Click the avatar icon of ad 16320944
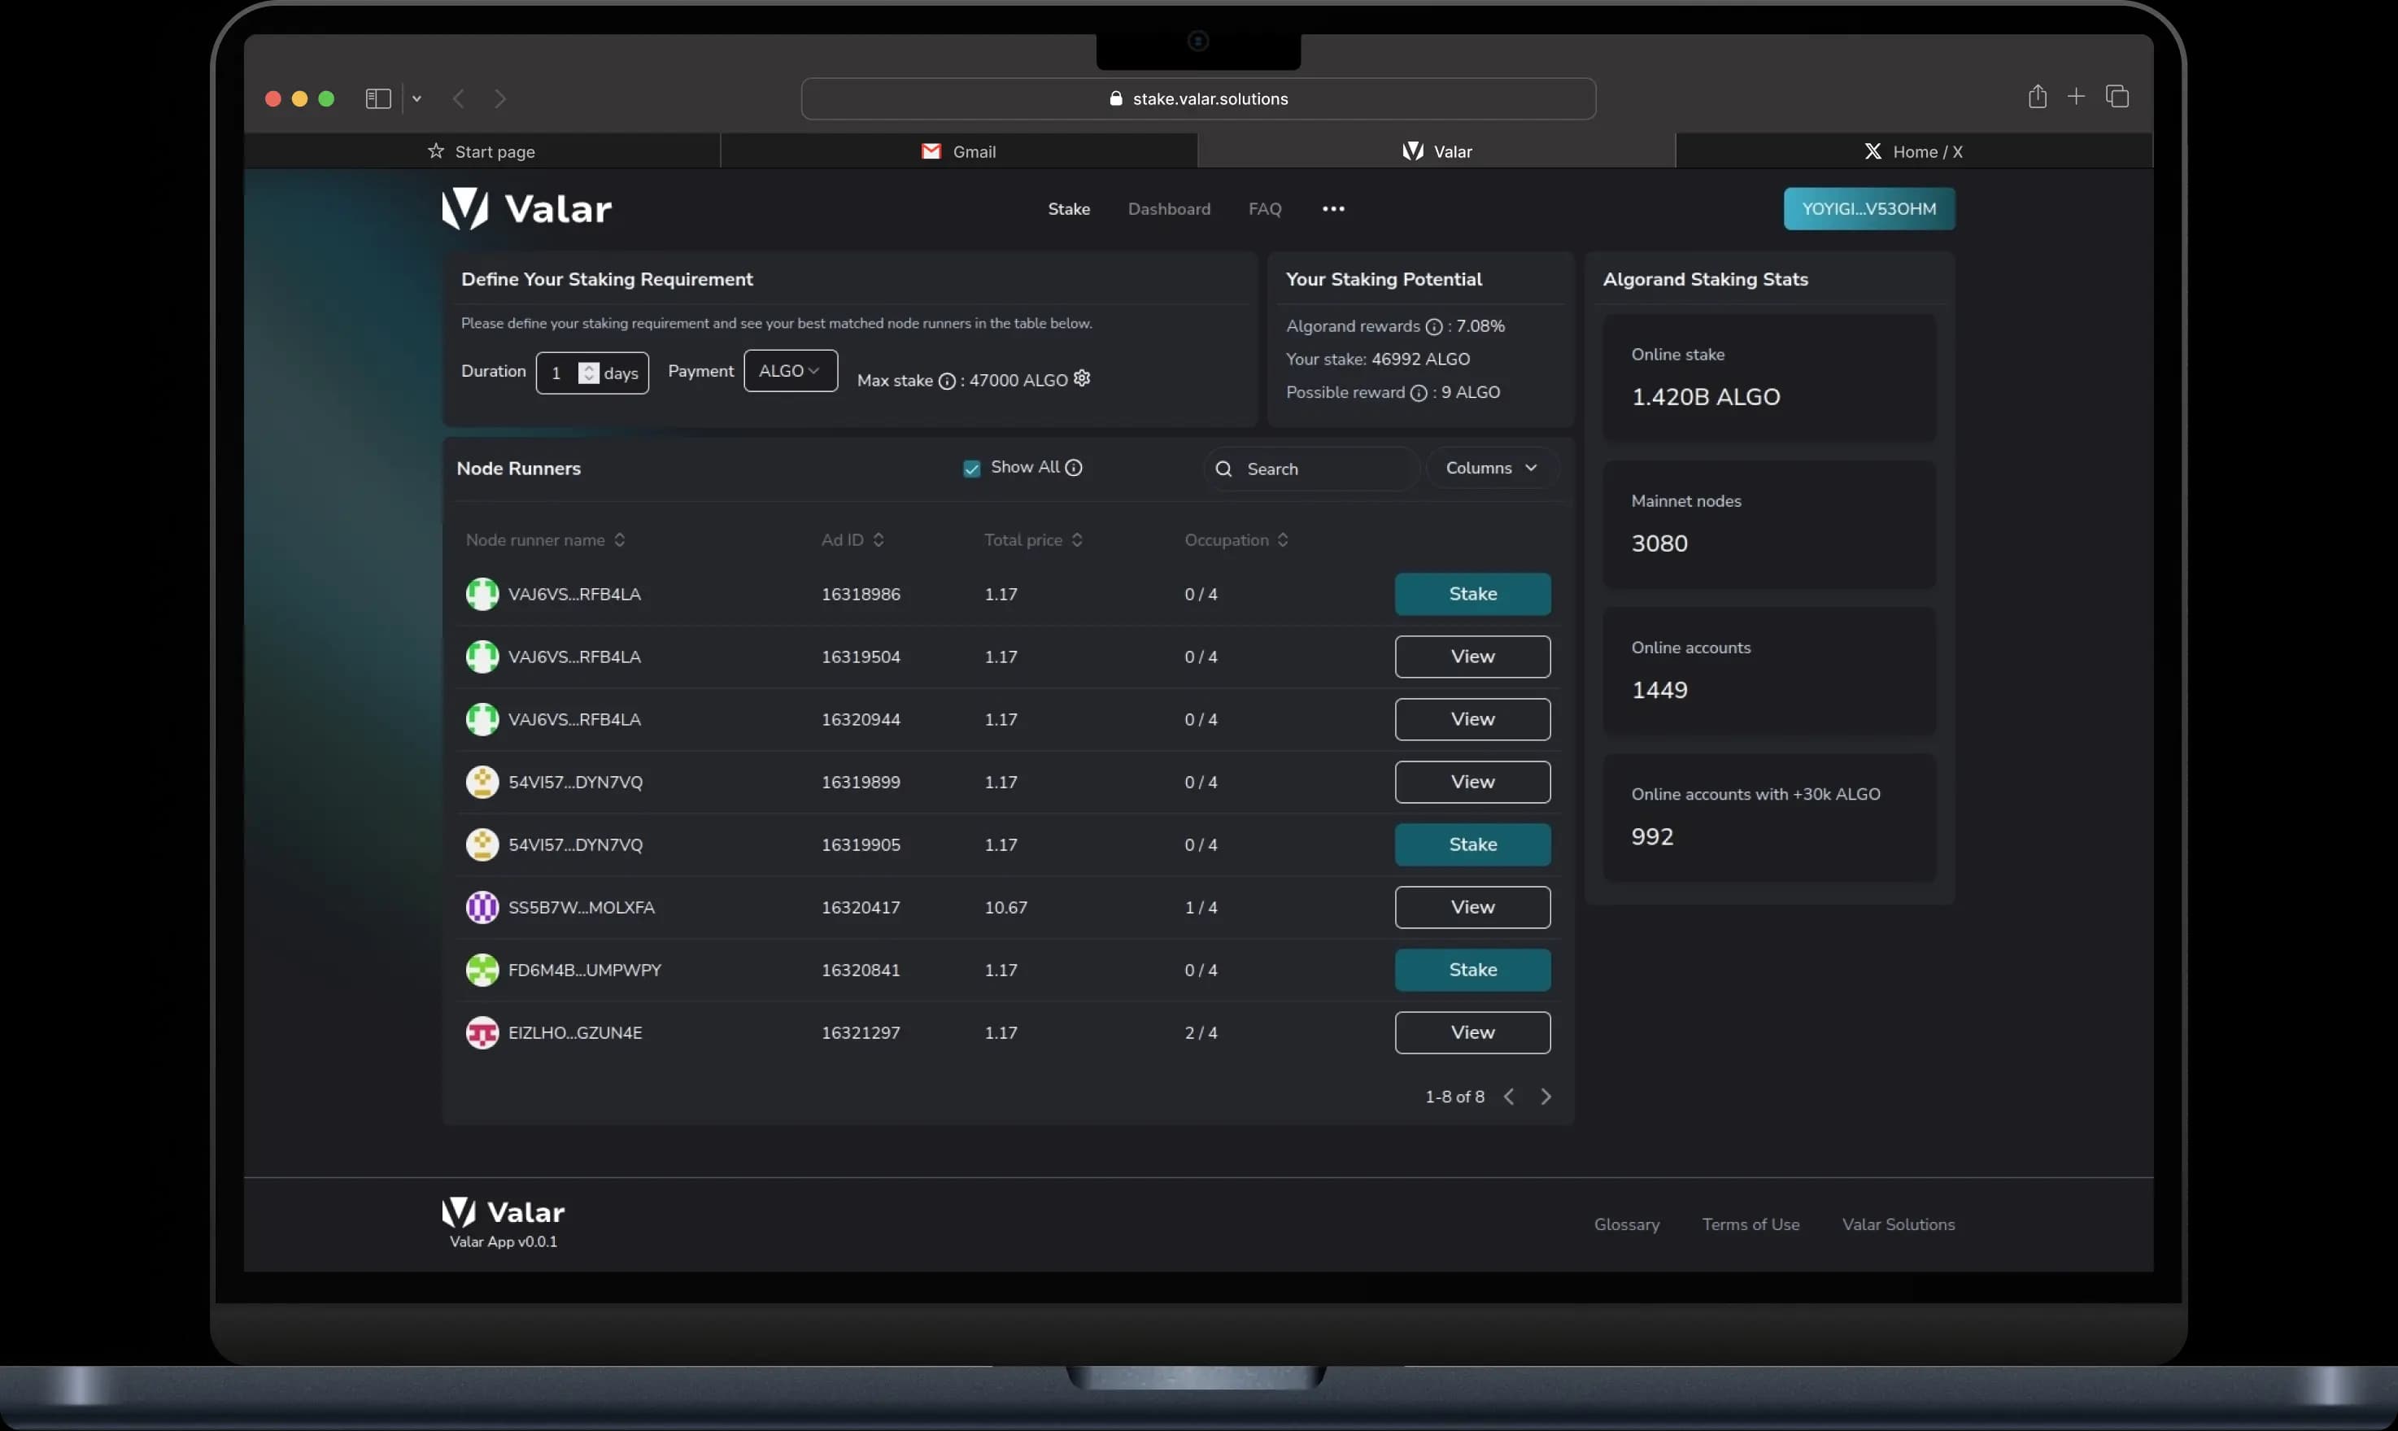The image size is (2398, 1431). 482,719
